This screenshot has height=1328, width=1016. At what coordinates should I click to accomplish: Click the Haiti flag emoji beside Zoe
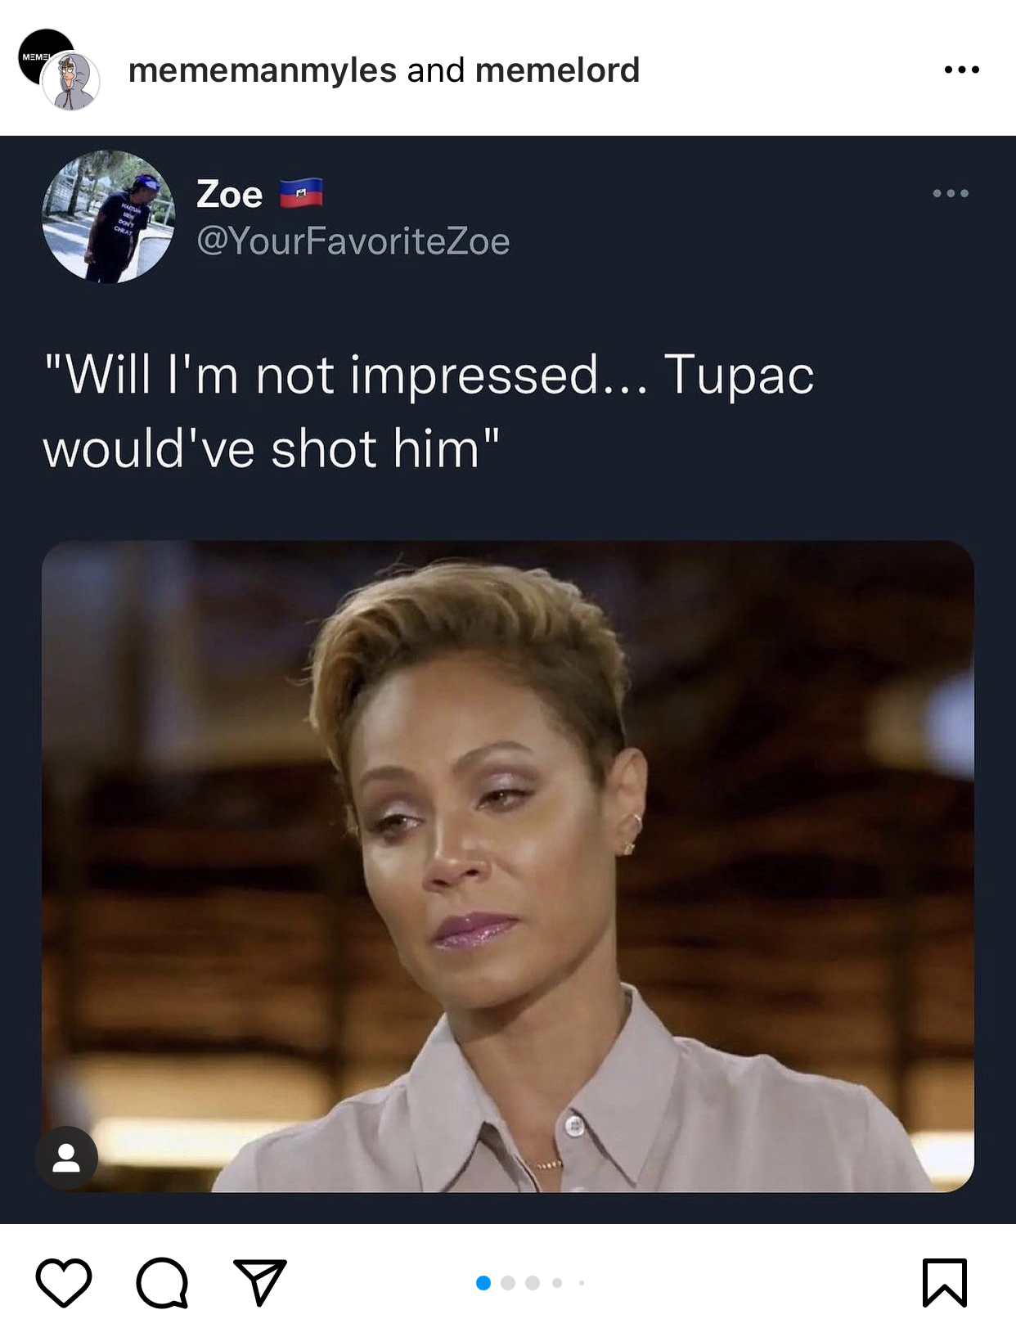[x=301, y=194]
